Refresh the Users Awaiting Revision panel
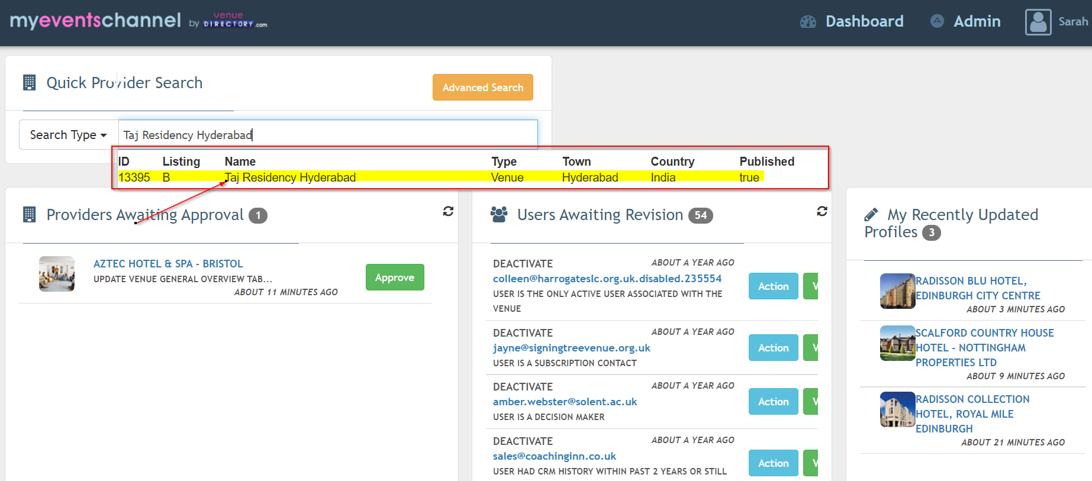This screenshot has height=481, width=1092. tap(822, 211)
